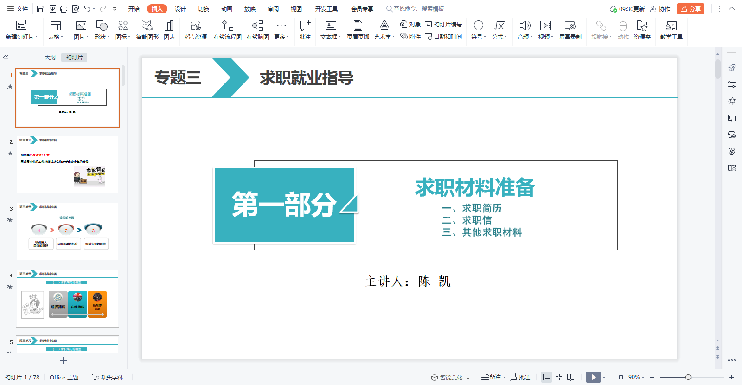Open the 教学工具 teaching tools
Screen dimensions: 742x385
coord(671,26)
